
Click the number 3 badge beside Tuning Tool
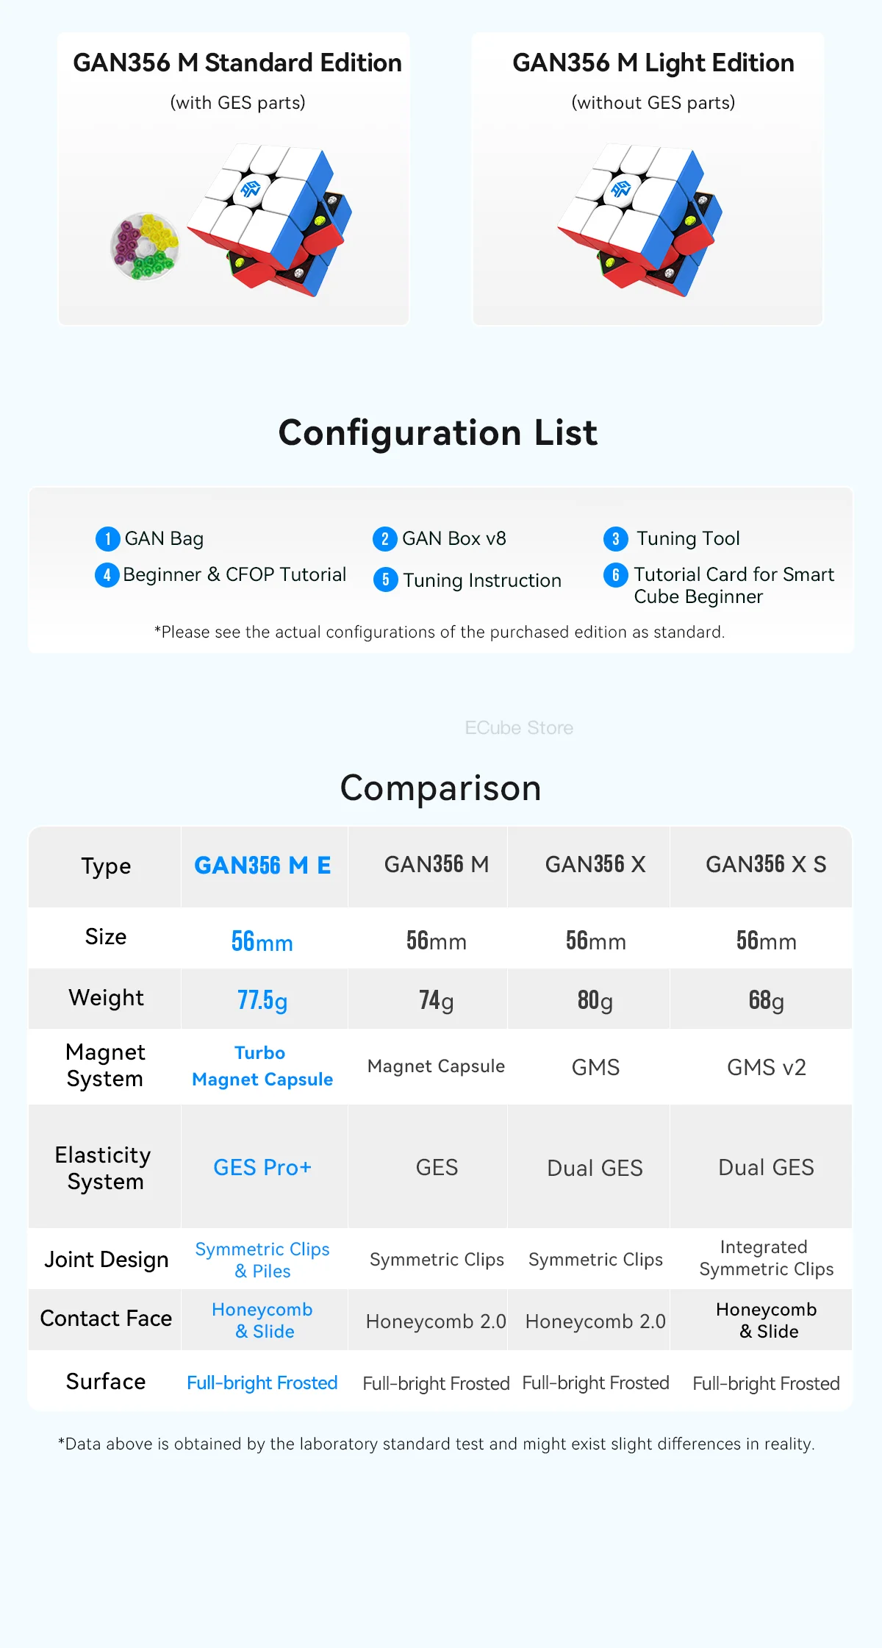click(616, 539)
